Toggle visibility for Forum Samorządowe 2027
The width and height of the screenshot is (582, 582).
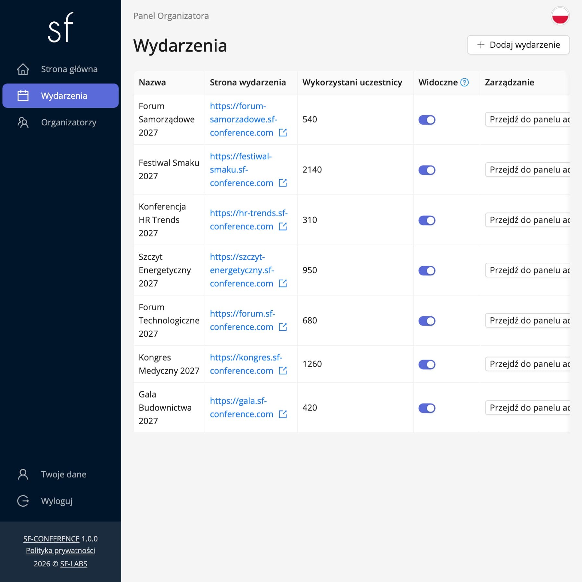(427, 120)
